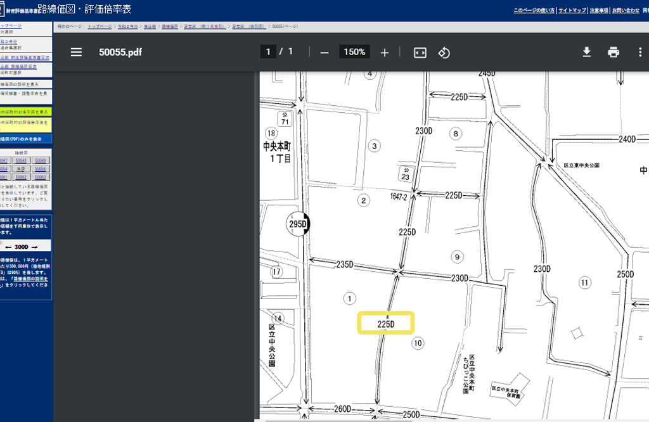The height and width of the screenshot is (422, 649).
Task: Click the blue PDF-only display button
Action: (25, 139)
